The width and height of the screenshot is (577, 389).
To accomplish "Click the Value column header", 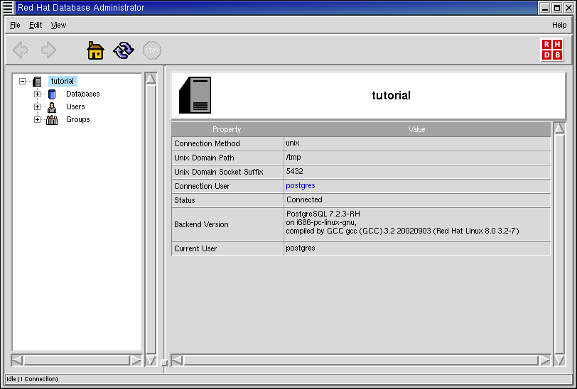I will point(416,129).
